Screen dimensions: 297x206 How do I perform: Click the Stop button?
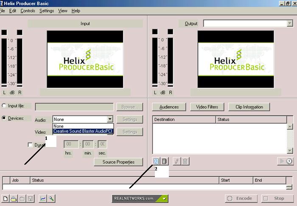(277, 198)
